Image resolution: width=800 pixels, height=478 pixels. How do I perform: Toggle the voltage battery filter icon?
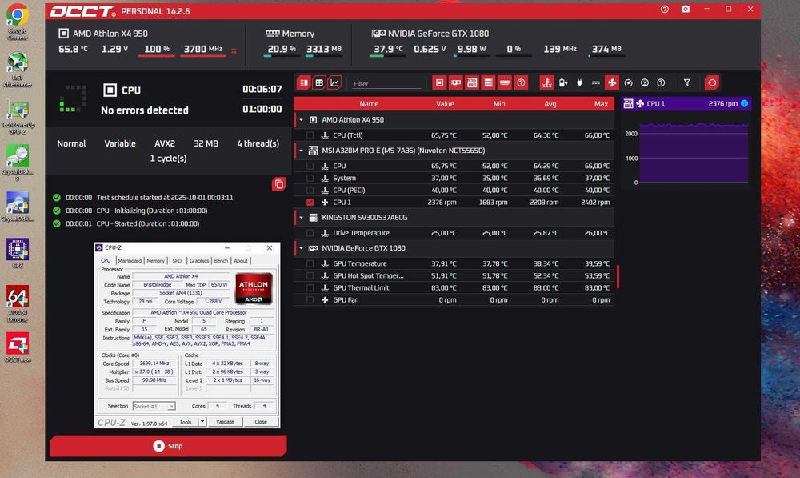[x=563, y=82]
